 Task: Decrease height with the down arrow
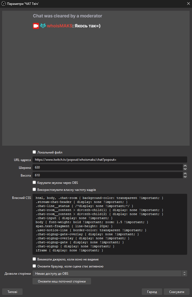tap(185, 177)
